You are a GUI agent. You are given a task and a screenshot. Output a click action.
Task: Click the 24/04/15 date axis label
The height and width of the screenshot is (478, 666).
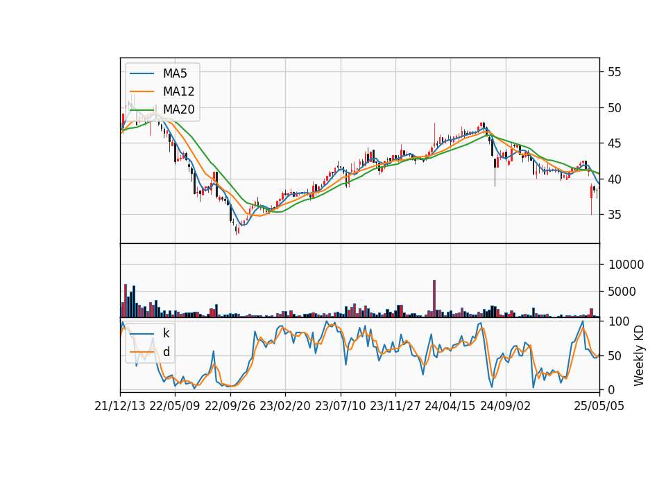point(450,406)
